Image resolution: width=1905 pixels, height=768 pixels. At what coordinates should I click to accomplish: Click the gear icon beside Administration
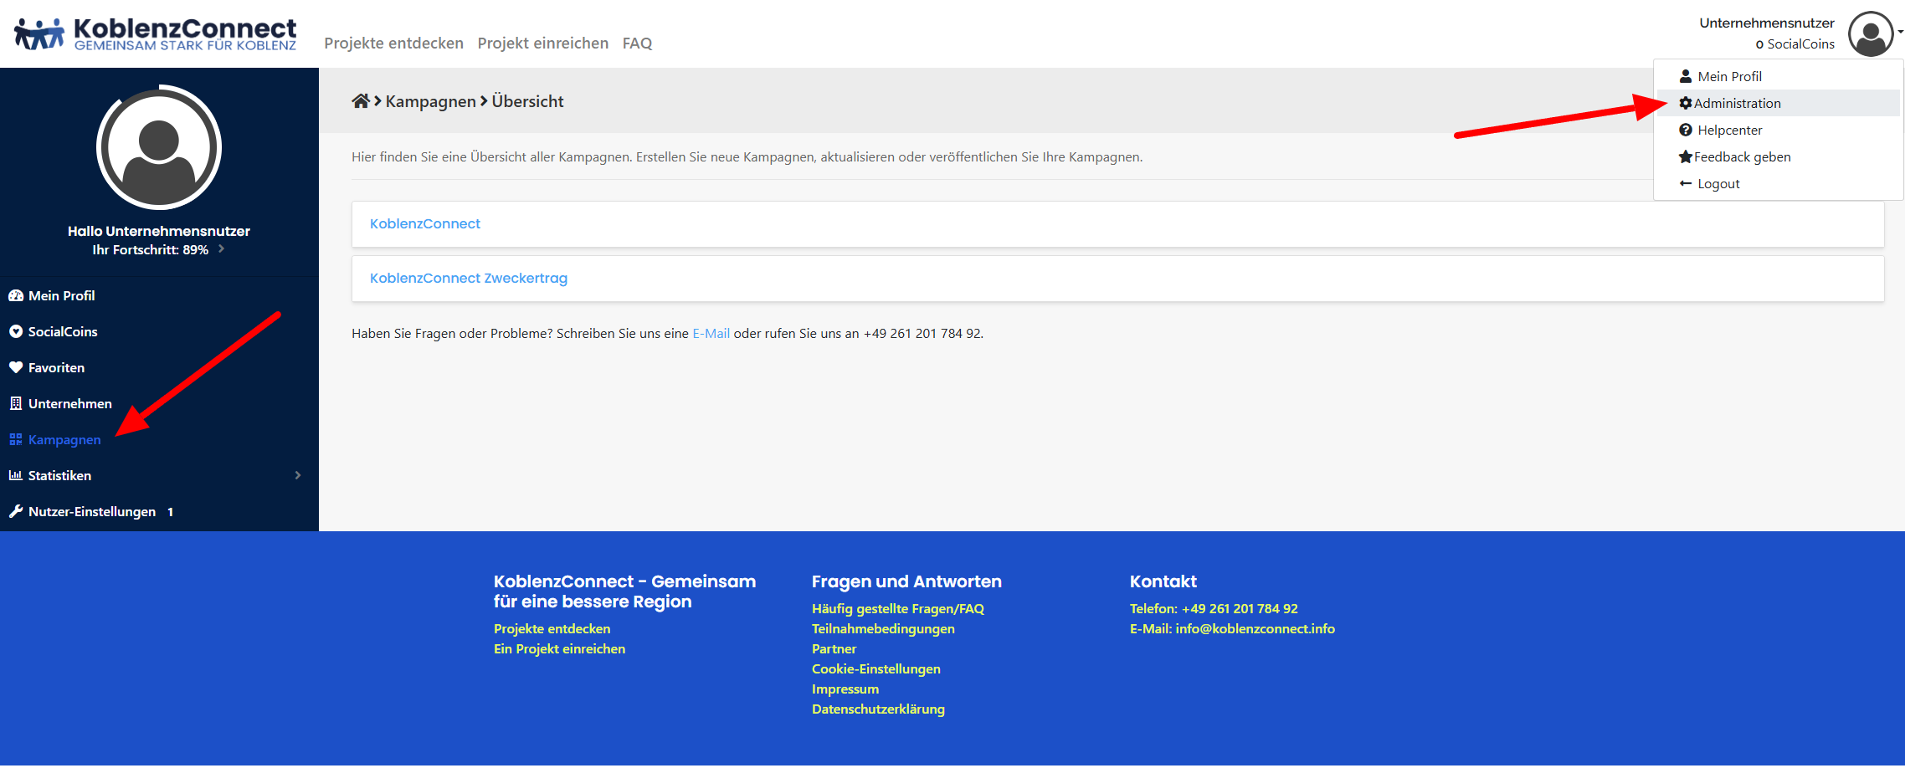tap(1685, 103)
